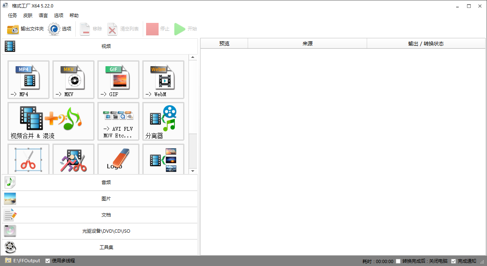
Task: Disable 使用多线程 multithreading
Action: [47, 260]
